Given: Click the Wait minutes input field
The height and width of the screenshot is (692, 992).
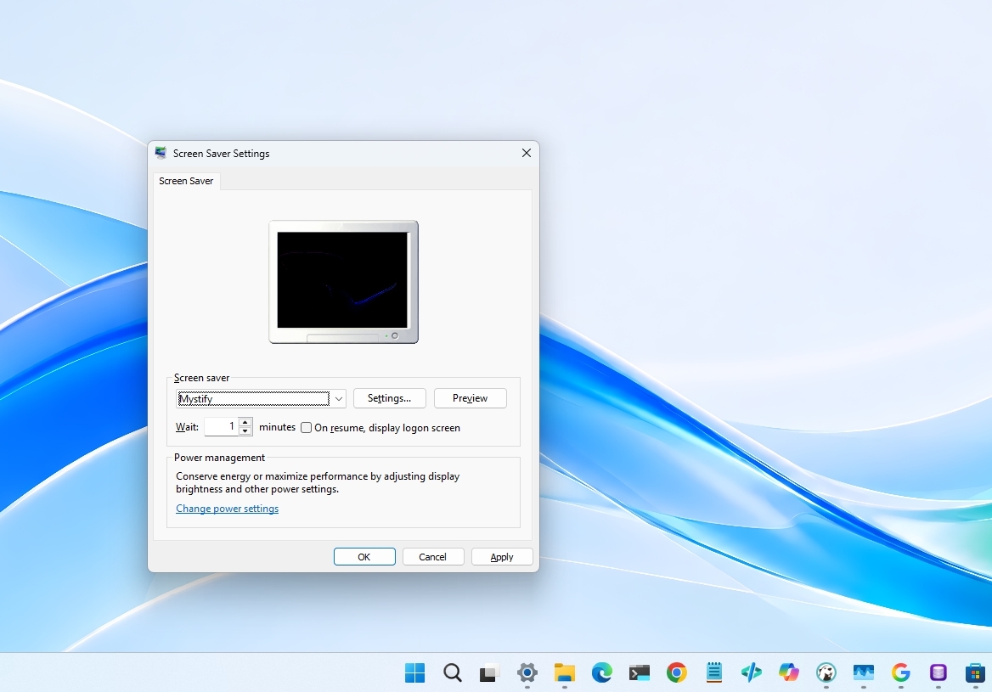Looking at the screenshot, I should 222,426.
